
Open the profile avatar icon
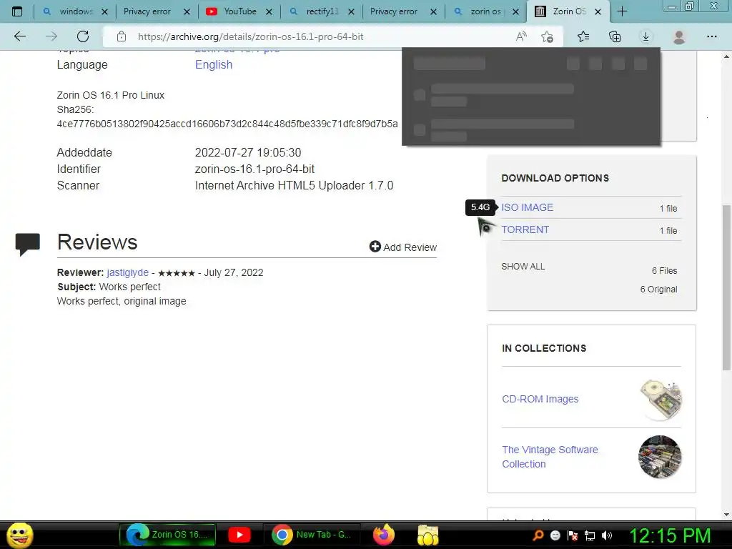click(x=679, y=36)
